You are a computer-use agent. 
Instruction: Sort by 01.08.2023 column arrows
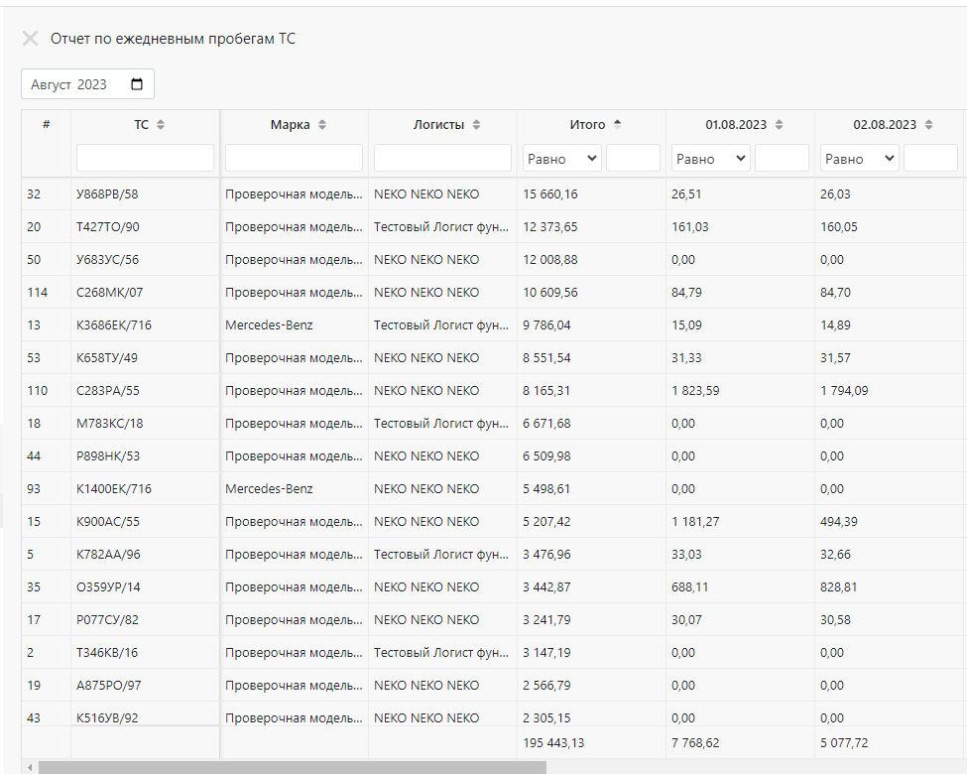779,125
